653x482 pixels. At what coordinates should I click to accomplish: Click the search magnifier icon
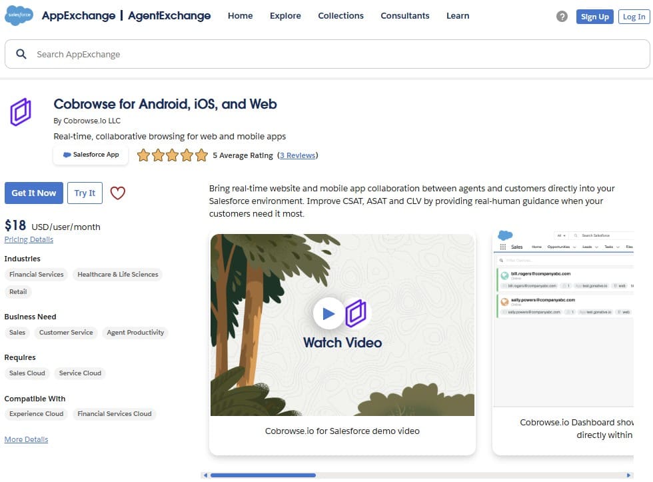tap(21, 54)
